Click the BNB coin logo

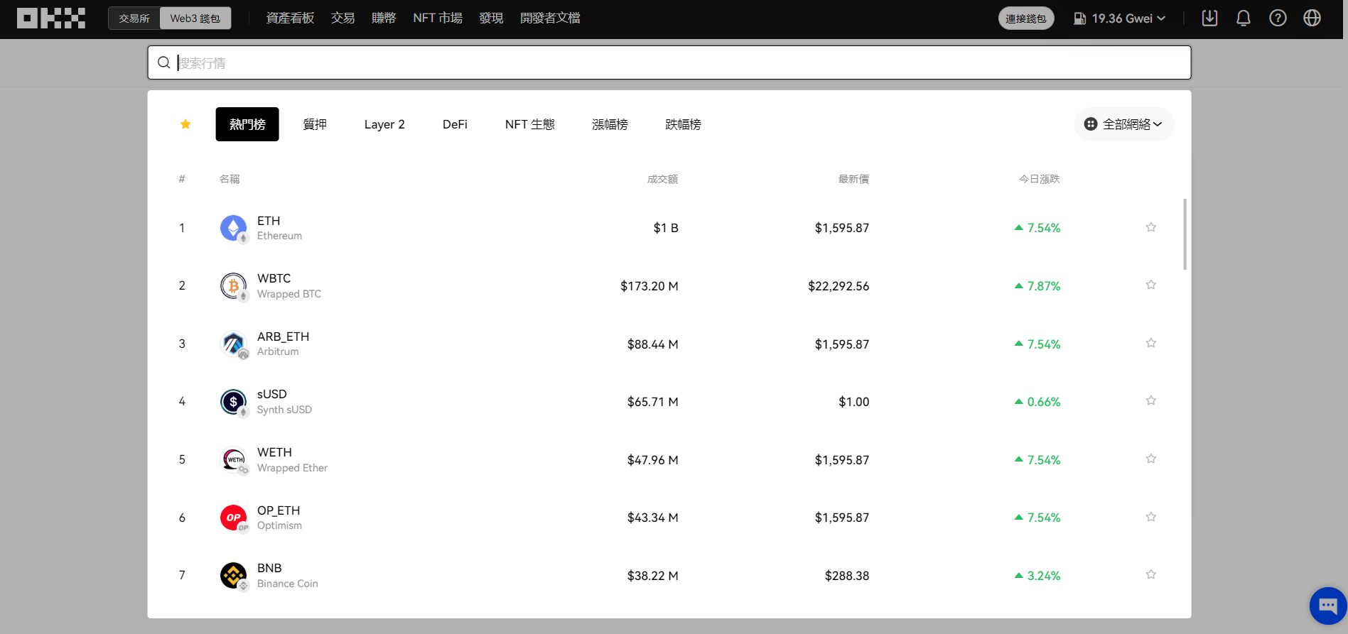coord(233,575)
